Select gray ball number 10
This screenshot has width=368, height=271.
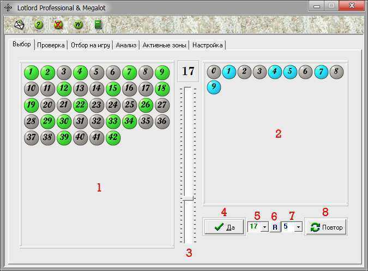point(31,89)
